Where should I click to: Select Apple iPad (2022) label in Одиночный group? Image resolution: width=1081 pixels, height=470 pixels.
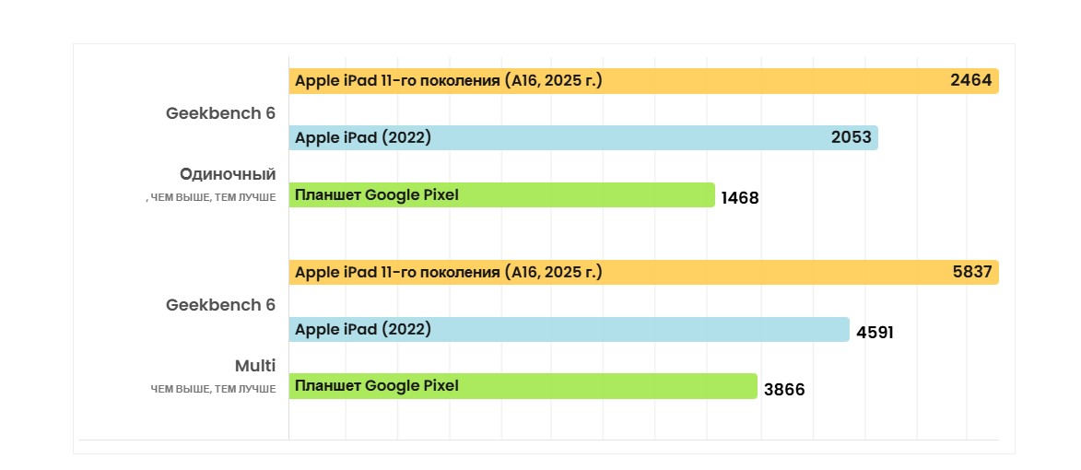[363, 138]
